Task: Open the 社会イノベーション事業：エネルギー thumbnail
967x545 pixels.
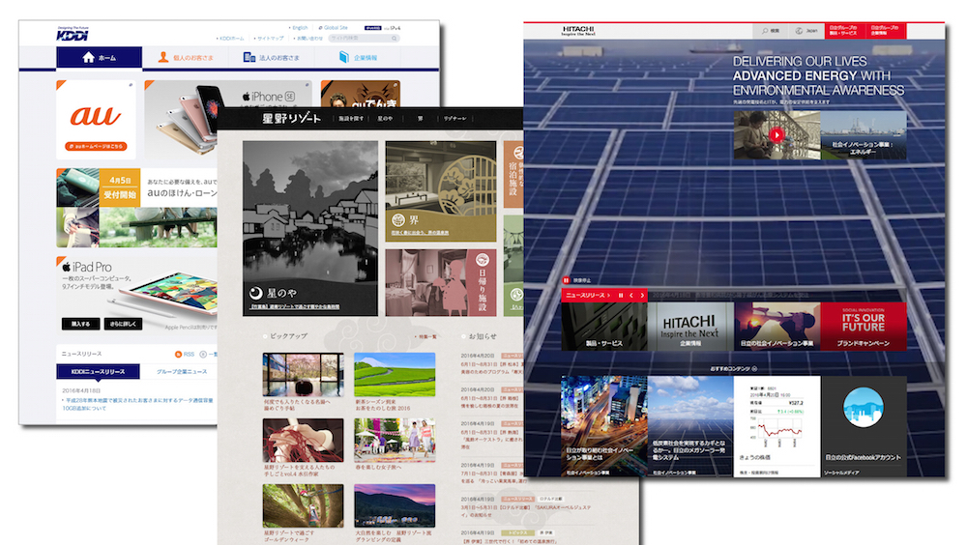Action: click(x=864, y=135)
